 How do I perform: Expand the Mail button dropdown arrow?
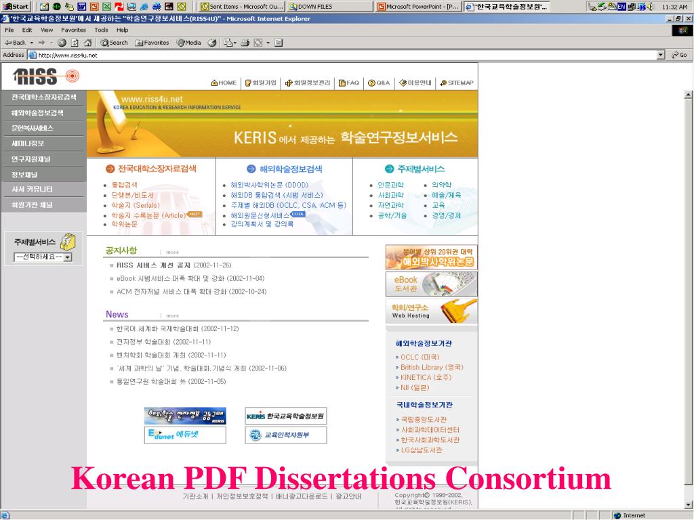[x=234, y=43]
